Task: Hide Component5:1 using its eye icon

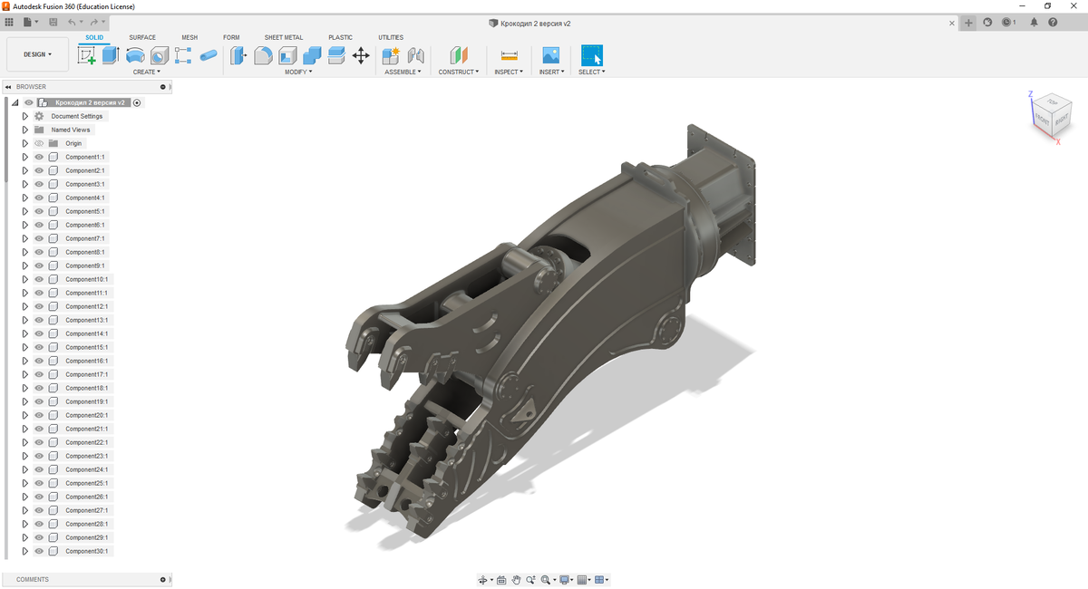Action: pyautogui.click(x=39, y=211)
